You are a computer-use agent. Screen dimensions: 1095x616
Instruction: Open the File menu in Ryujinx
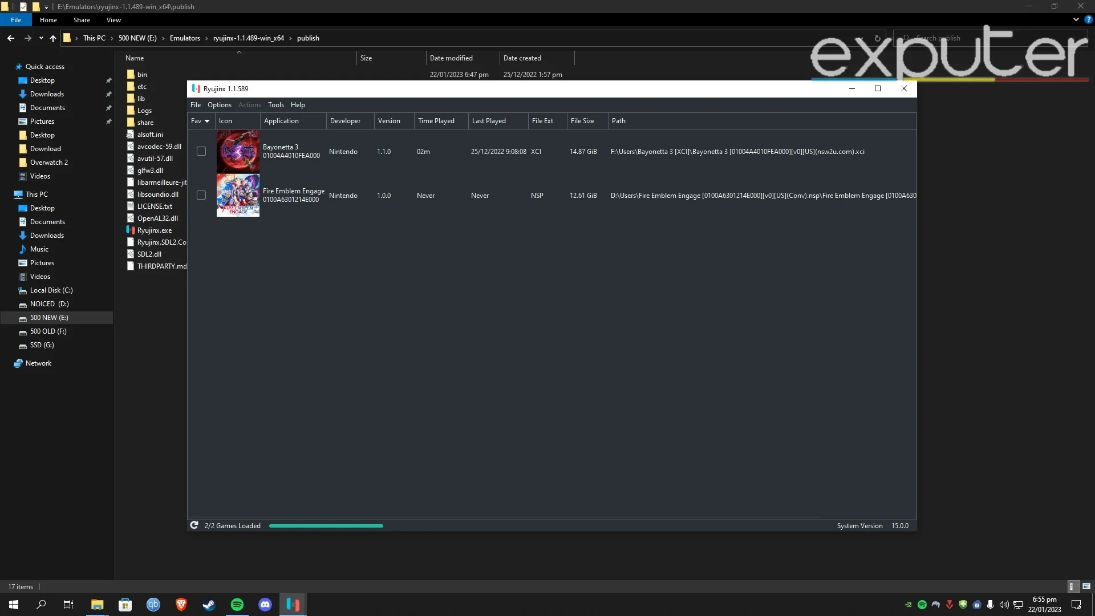click(x=195, y=104)
